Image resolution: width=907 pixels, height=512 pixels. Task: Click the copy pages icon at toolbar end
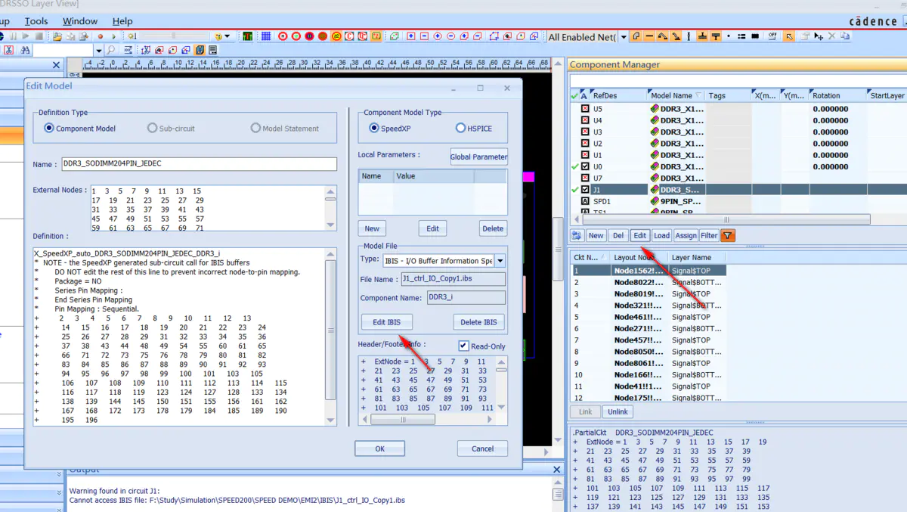click(x=845, y=36)
